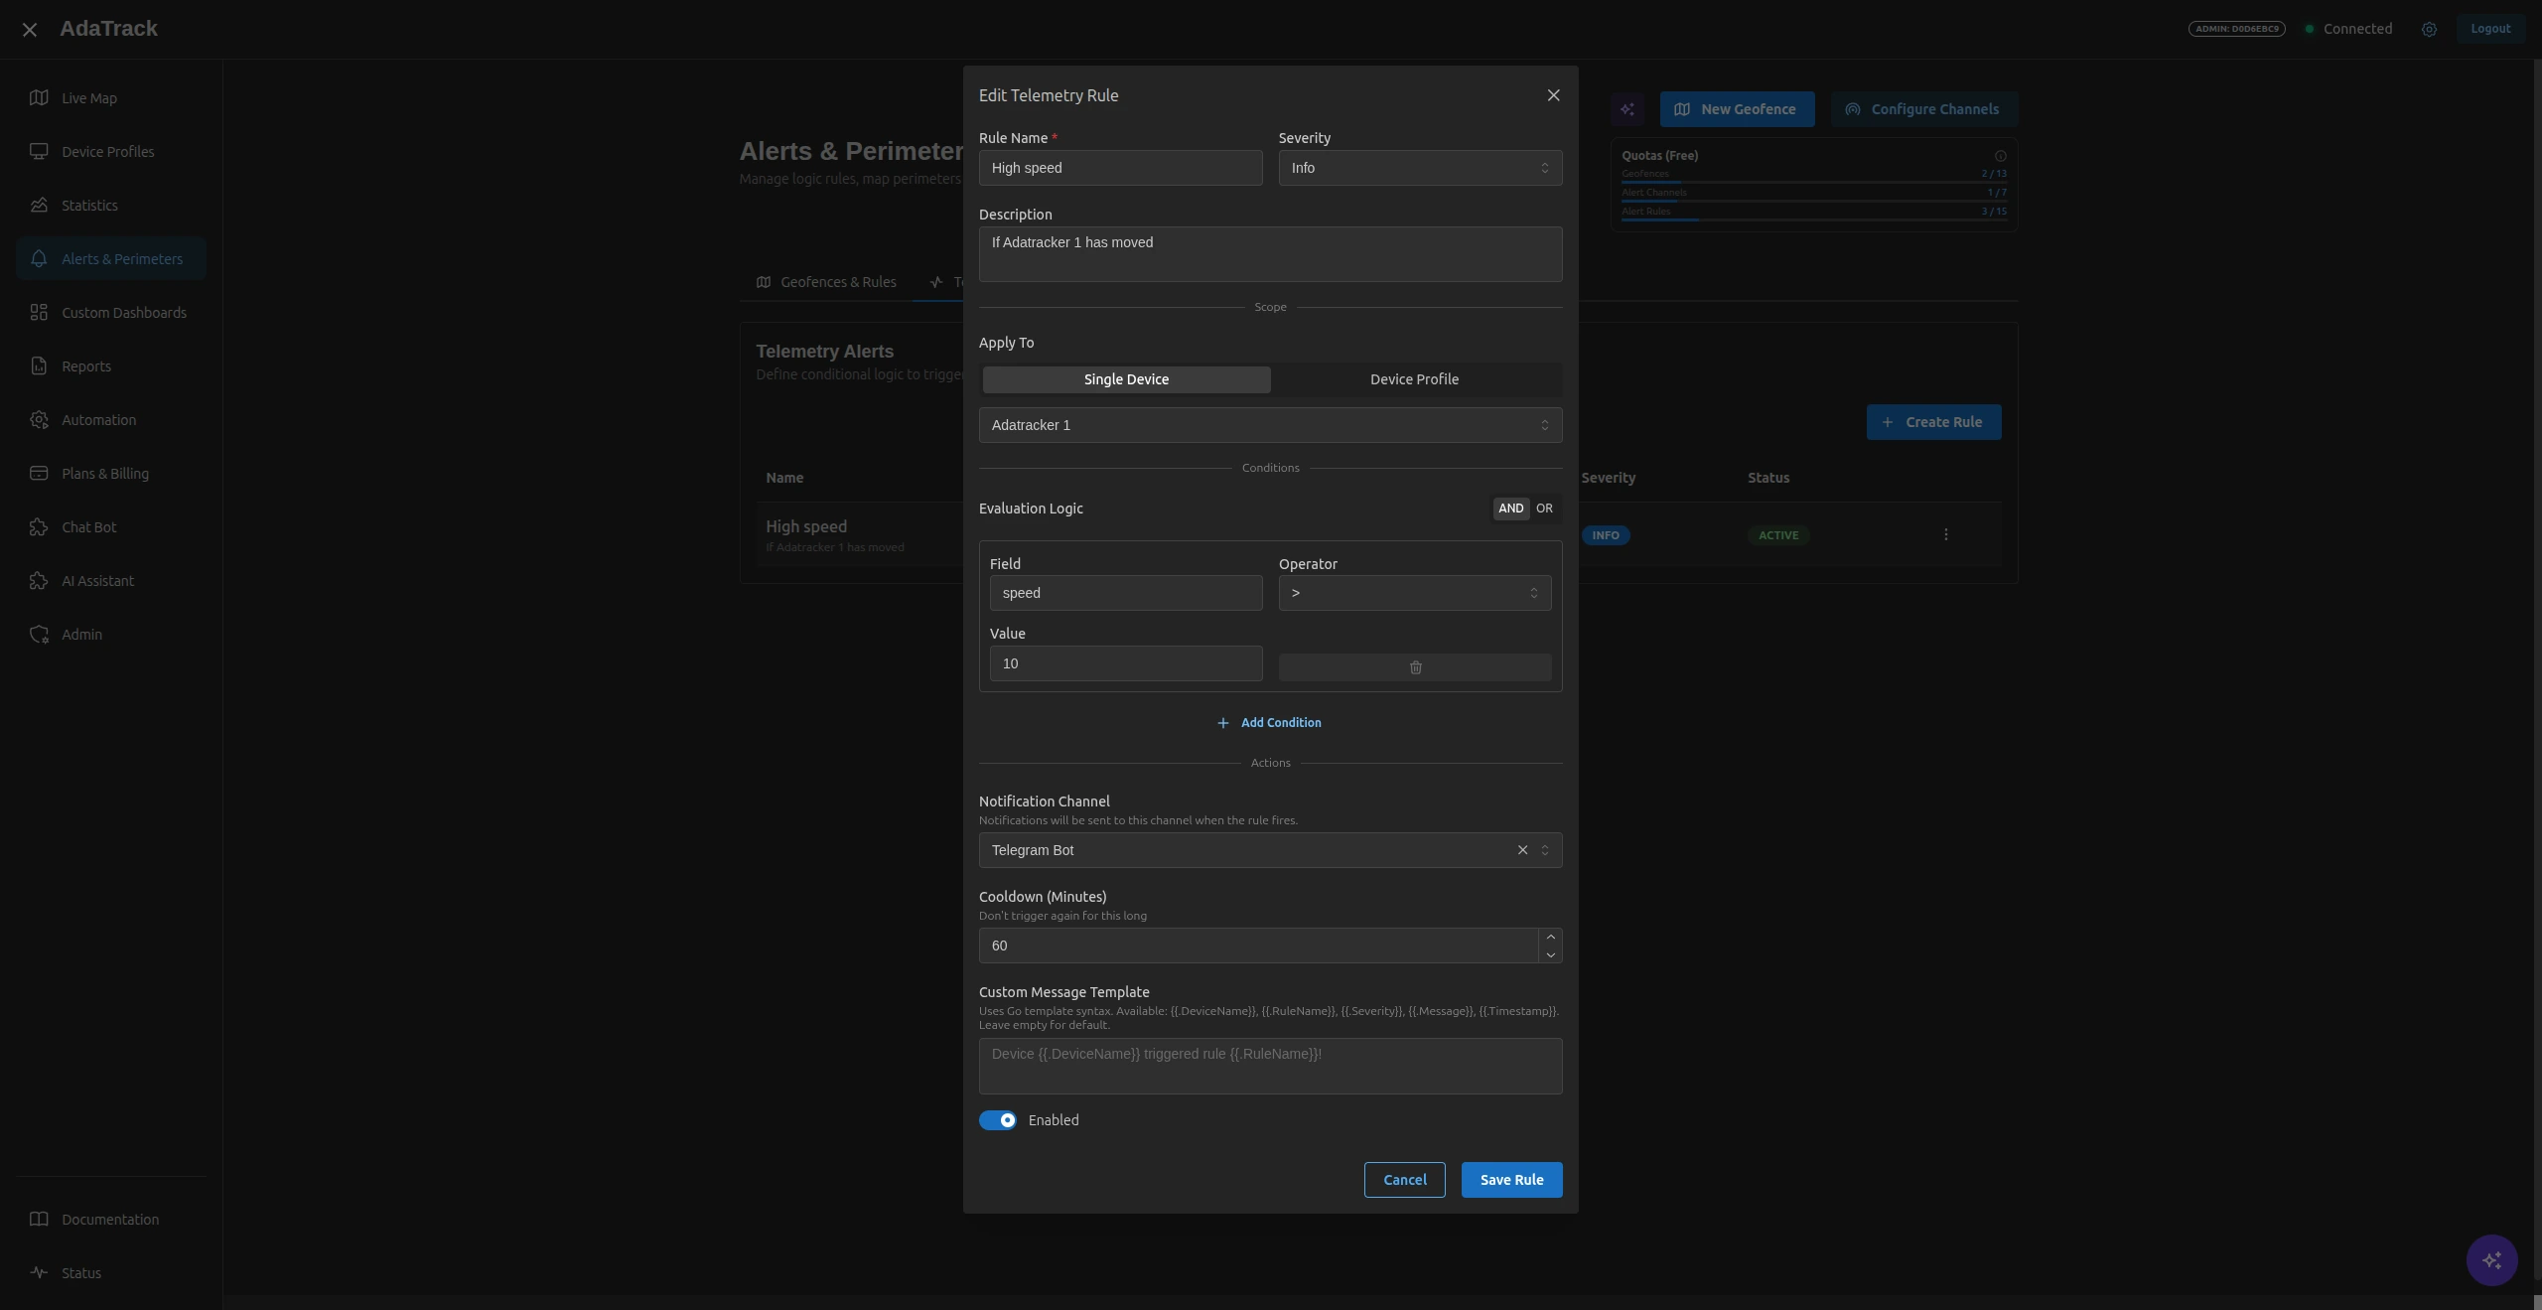This screenshot has width=2542, height=1310.
Task: Click the Alert Rules quota bar
Action: [1814, 218]
